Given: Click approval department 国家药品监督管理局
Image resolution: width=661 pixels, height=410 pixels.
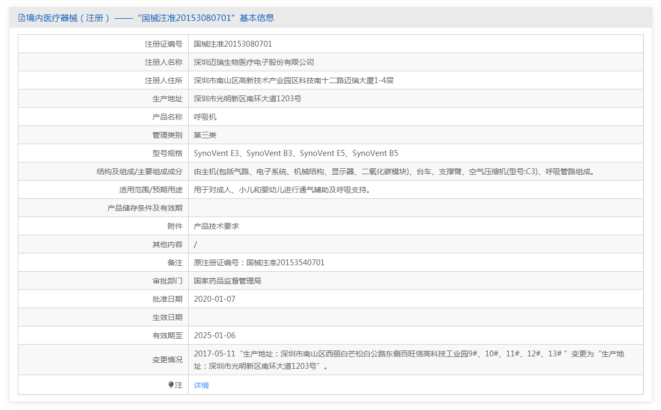Looking at the screenshot, I should tap(228, 281).
